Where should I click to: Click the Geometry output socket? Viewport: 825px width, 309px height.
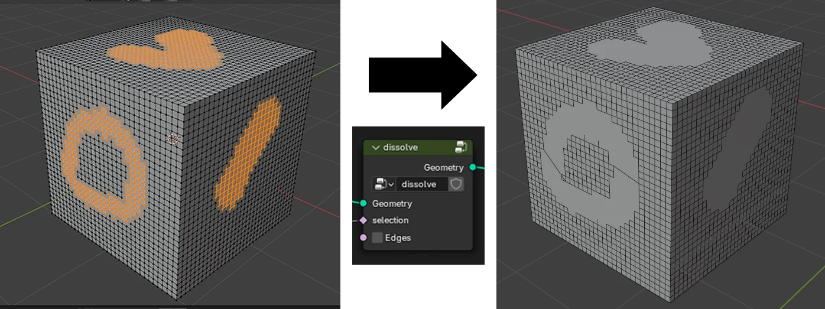[472, 168]
